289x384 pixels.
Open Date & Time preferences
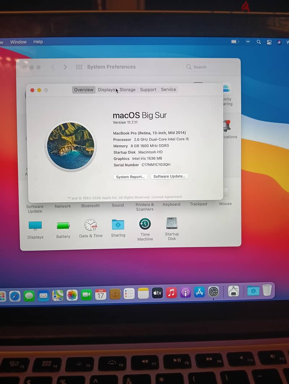(x=91, y=225)
